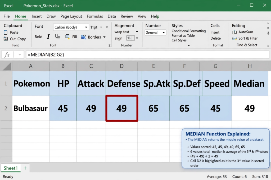Open the Help tab
This screenshot has width=271, height=180.
(x=155, y=16)
